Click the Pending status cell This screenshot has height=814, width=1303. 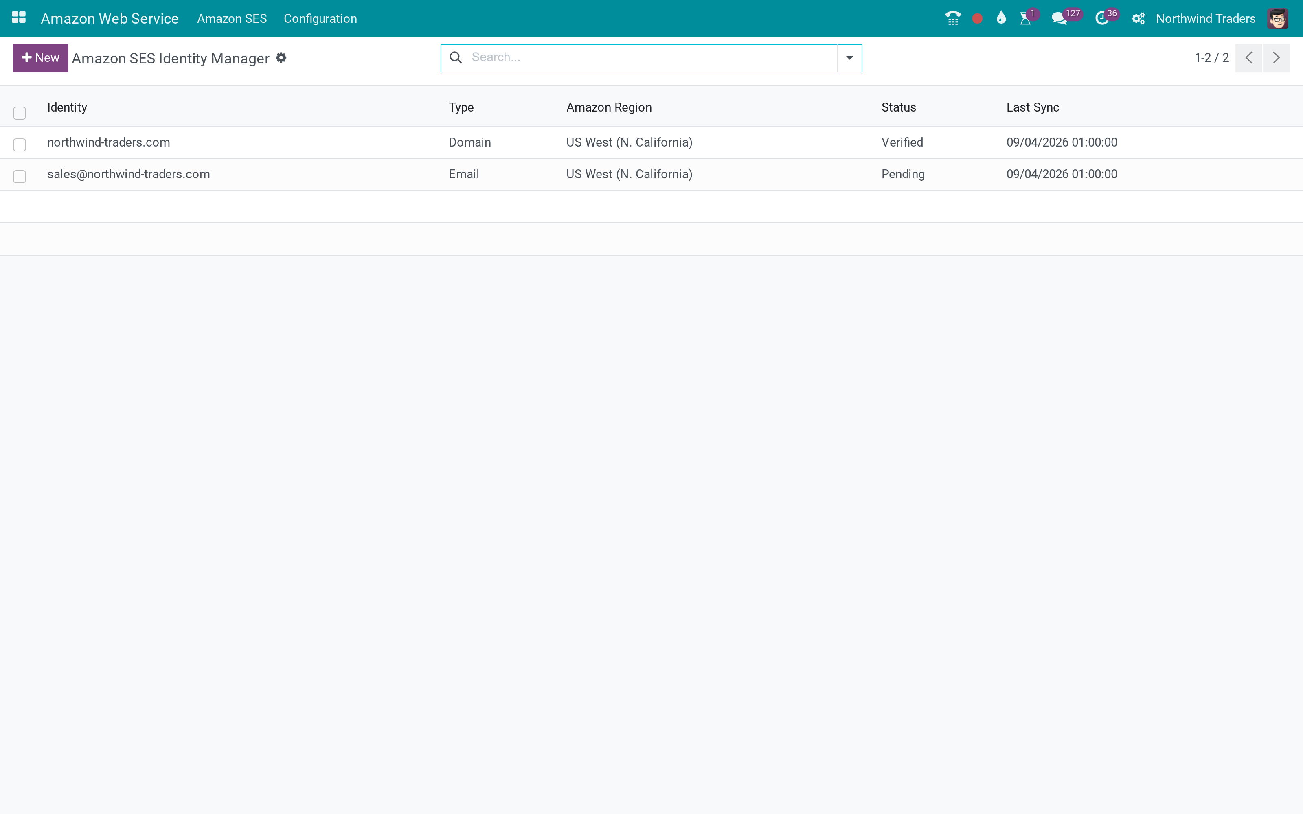click(x=903, y=174)
